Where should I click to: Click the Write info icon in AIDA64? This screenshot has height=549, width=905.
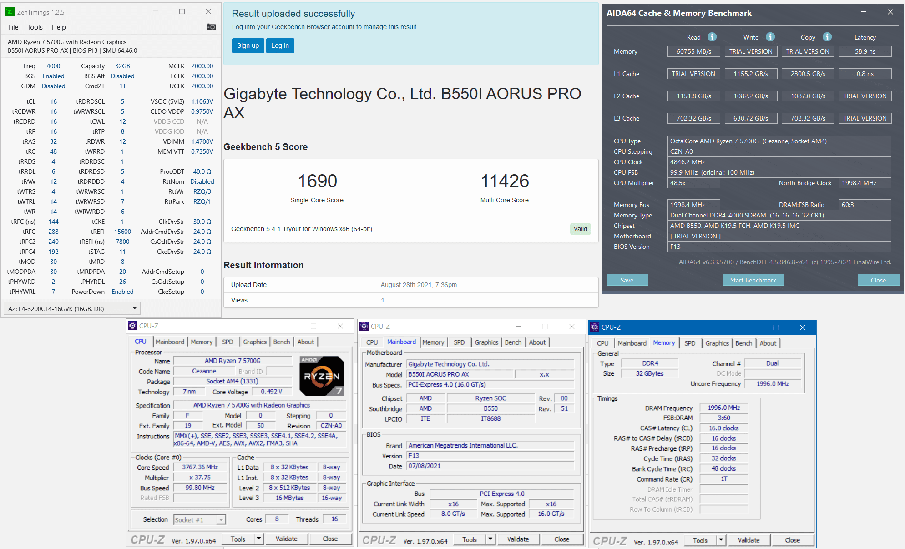tap(770, 37)
